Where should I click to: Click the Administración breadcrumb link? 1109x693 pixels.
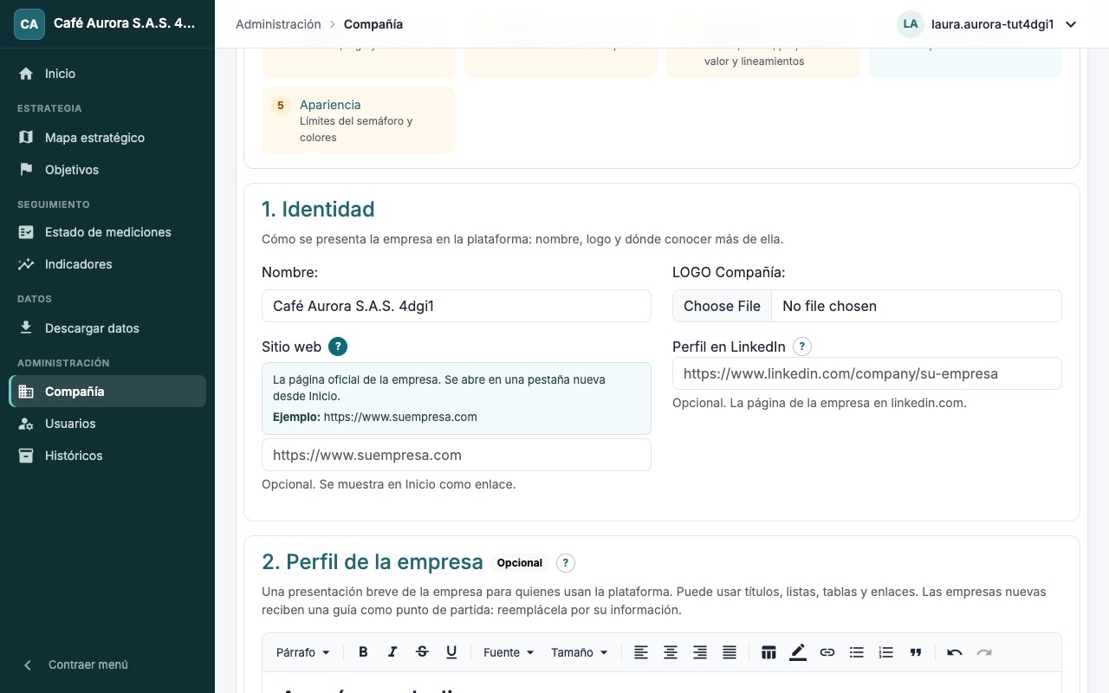278,24
